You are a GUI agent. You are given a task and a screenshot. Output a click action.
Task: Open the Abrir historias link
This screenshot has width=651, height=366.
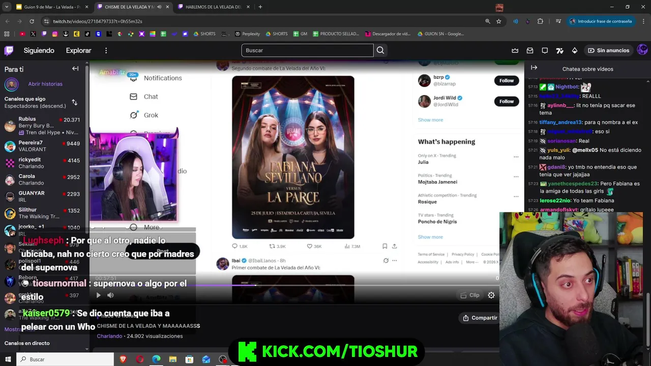tap(45, 84)
